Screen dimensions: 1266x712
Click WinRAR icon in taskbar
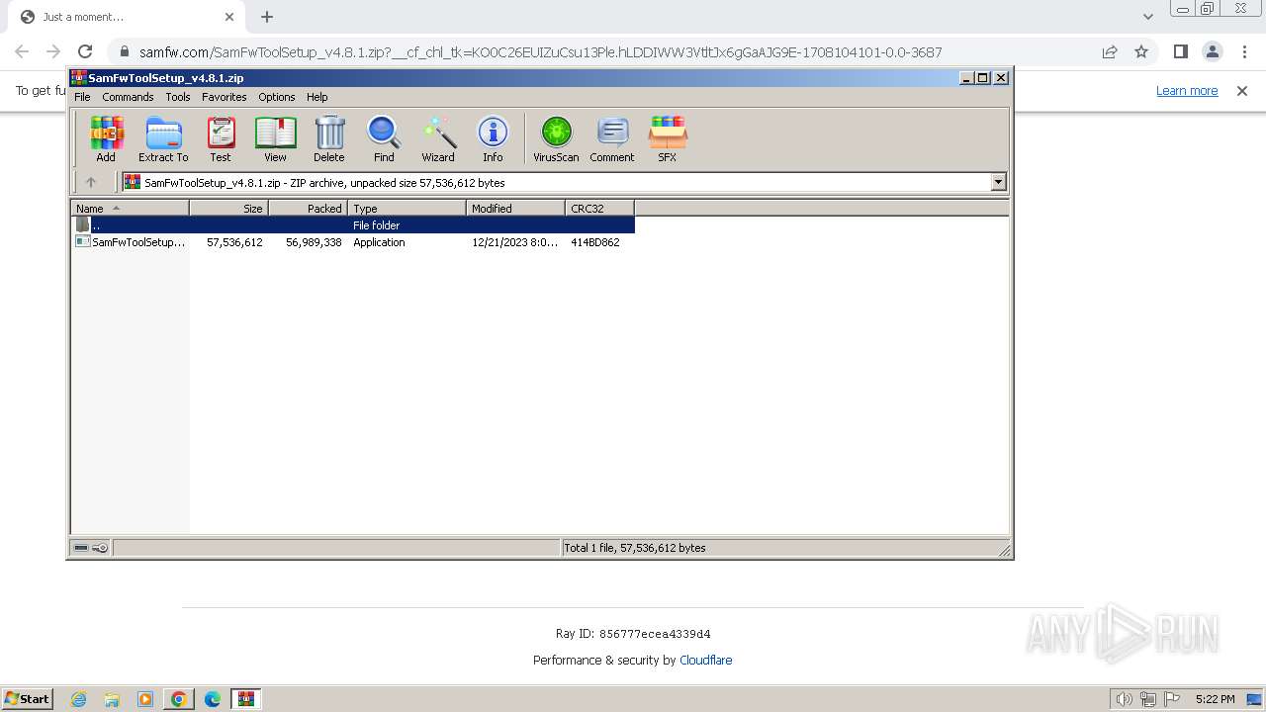click(x=246, y=699)
